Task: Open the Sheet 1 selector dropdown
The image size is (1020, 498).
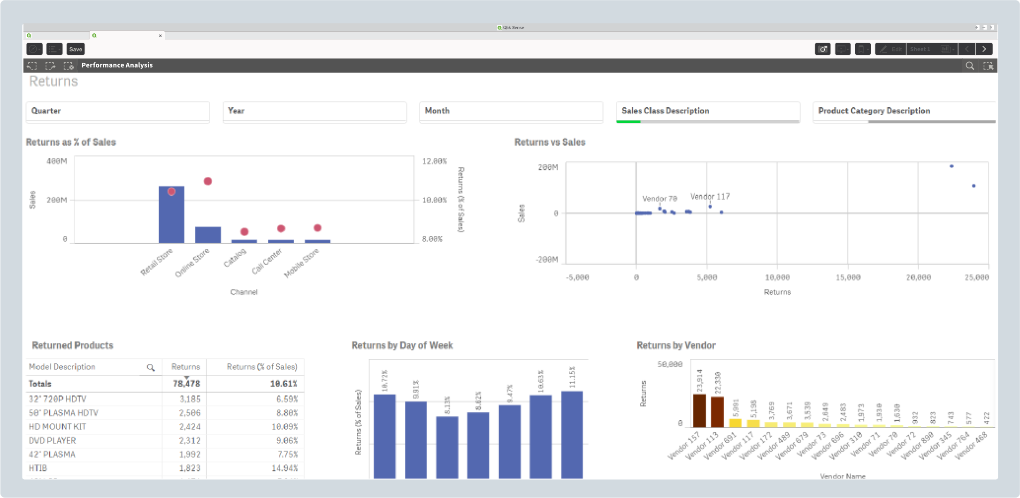Action: click(932, 49)
